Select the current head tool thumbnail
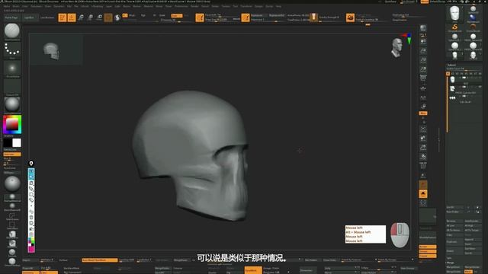The width and height of the screenshot is (488, 274). click(454, 13)
